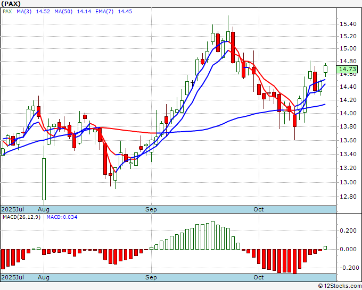This screenshot has width=362, height=290.
Task: Click the -0.200 MACD axis label
Action: coord(348,268)
